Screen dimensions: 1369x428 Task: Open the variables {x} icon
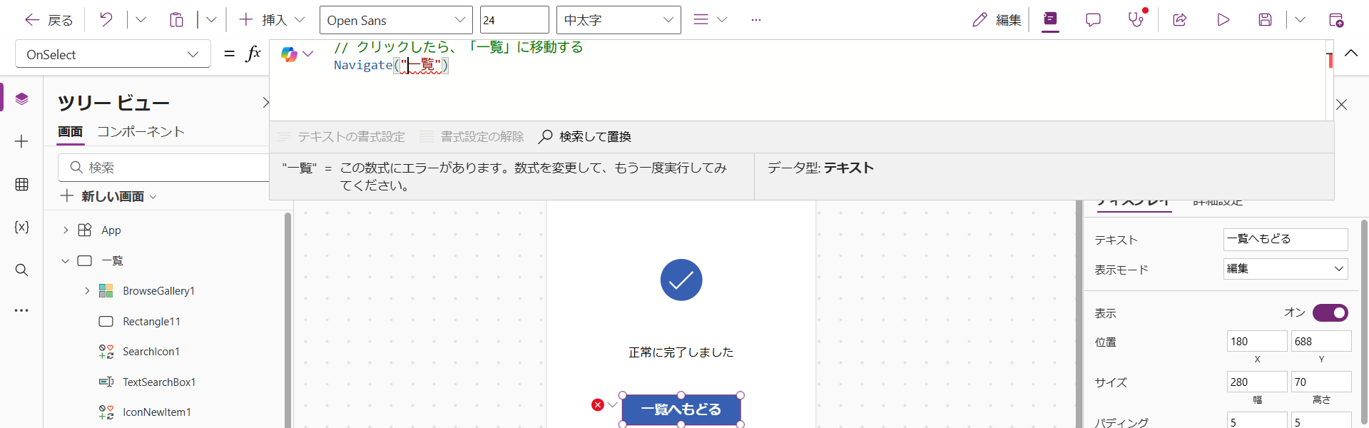click(22, 227)
